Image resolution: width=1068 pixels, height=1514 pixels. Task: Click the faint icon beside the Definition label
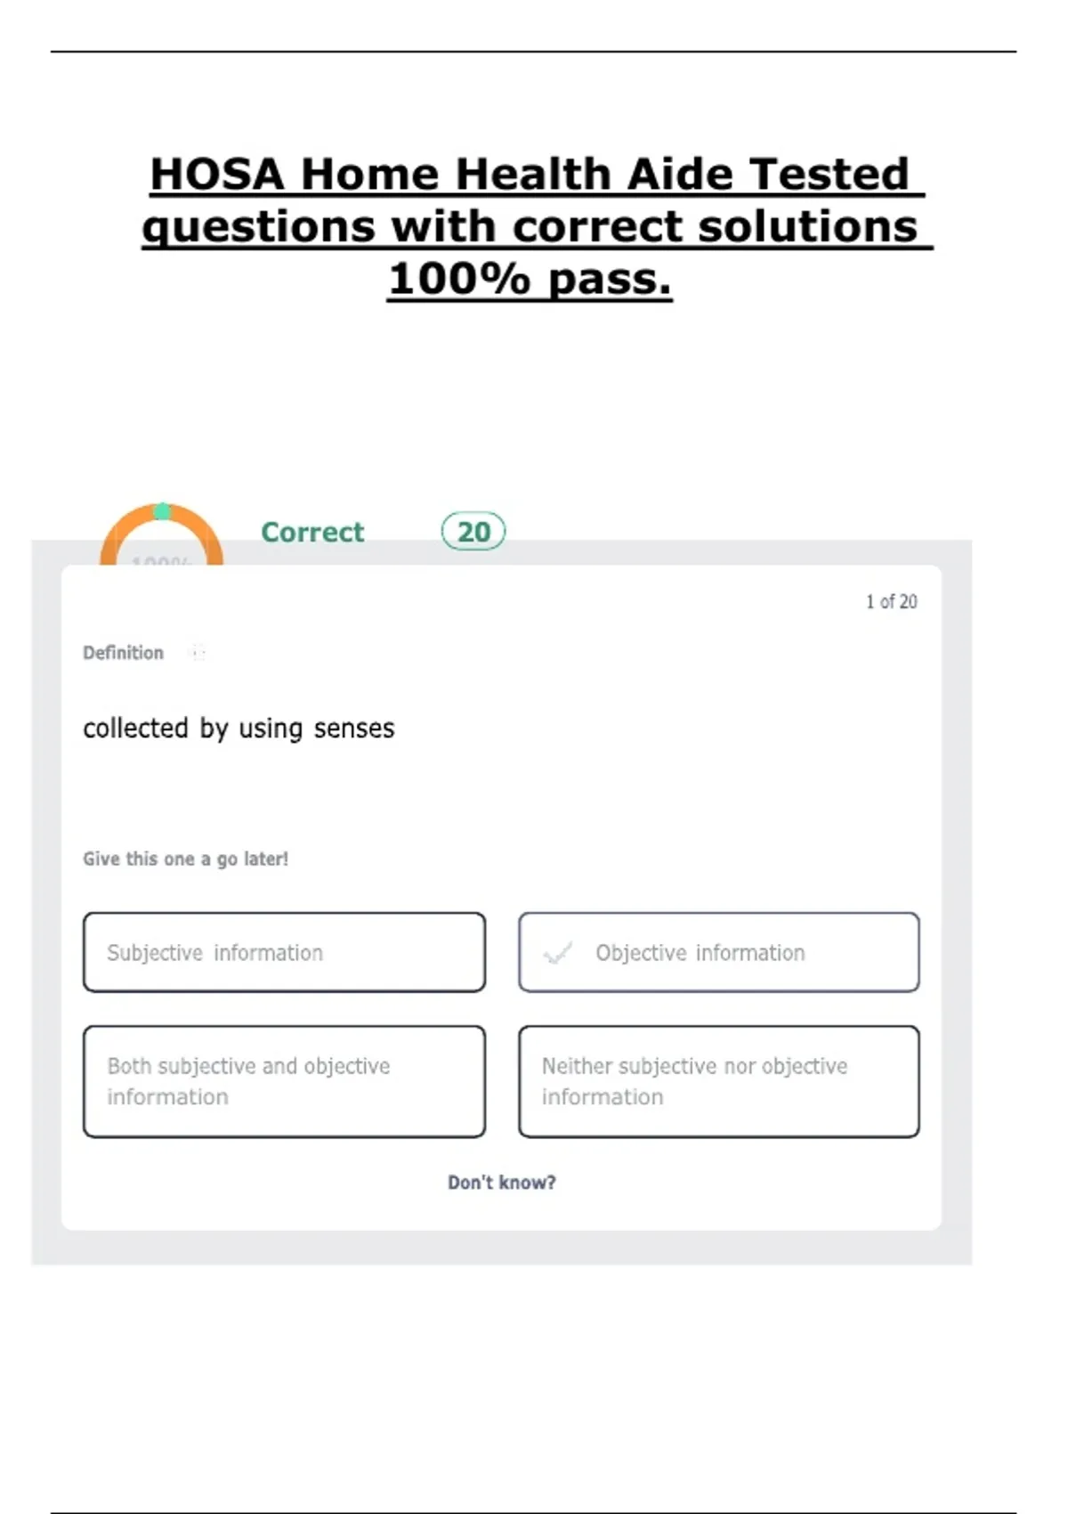click(x=198, y=653)
